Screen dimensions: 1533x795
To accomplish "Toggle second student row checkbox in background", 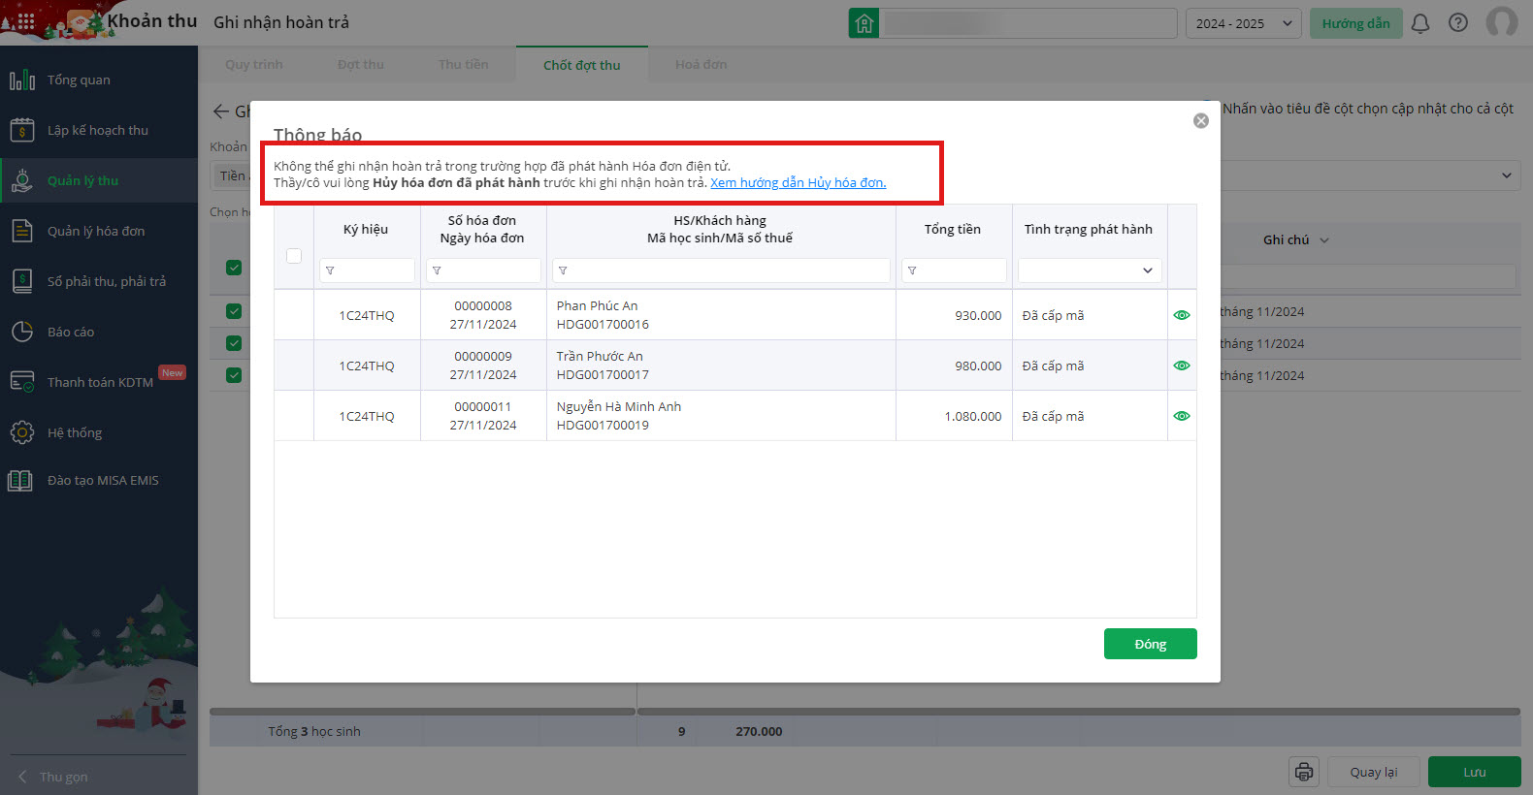I will coord(234,343).
